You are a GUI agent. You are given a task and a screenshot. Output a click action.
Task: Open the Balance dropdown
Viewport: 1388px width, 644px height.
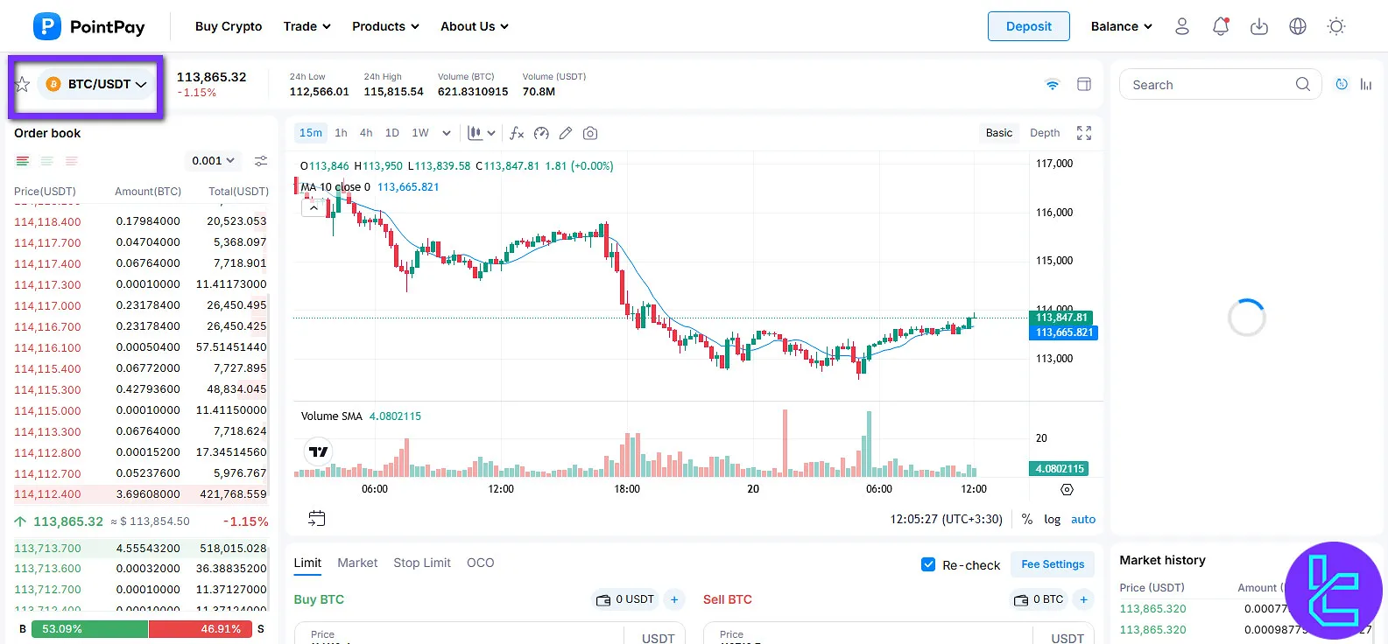point(1121,26)
